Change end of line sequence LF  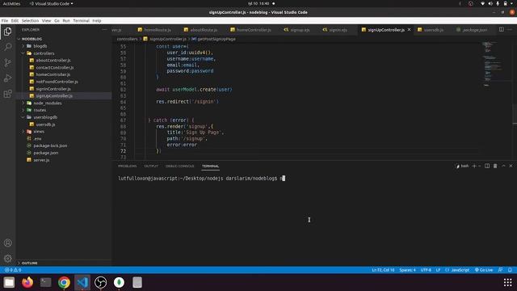click(438, 270)
